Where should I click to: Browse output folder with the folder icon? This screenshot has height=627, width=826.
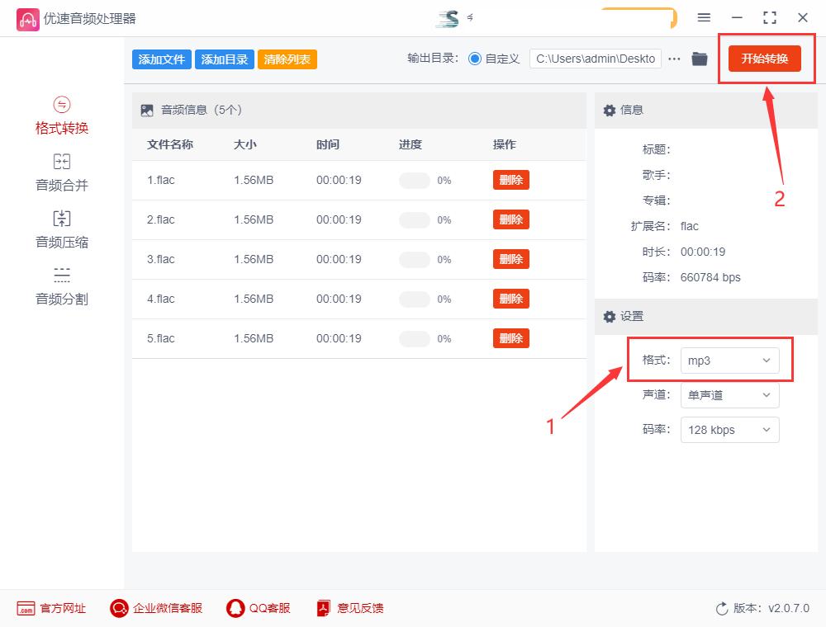700,59
